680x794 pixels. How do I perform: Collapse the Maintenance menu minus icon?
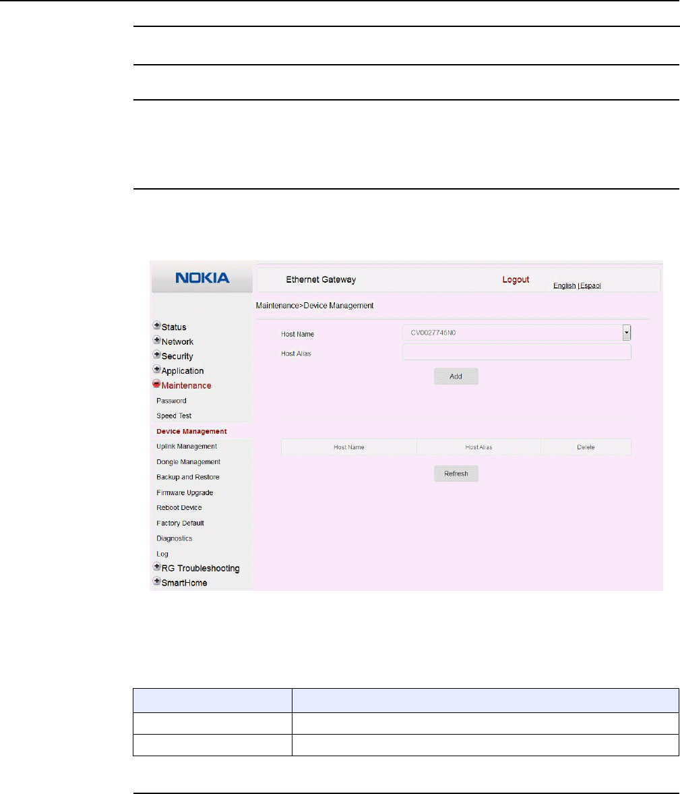coord(157,385)
